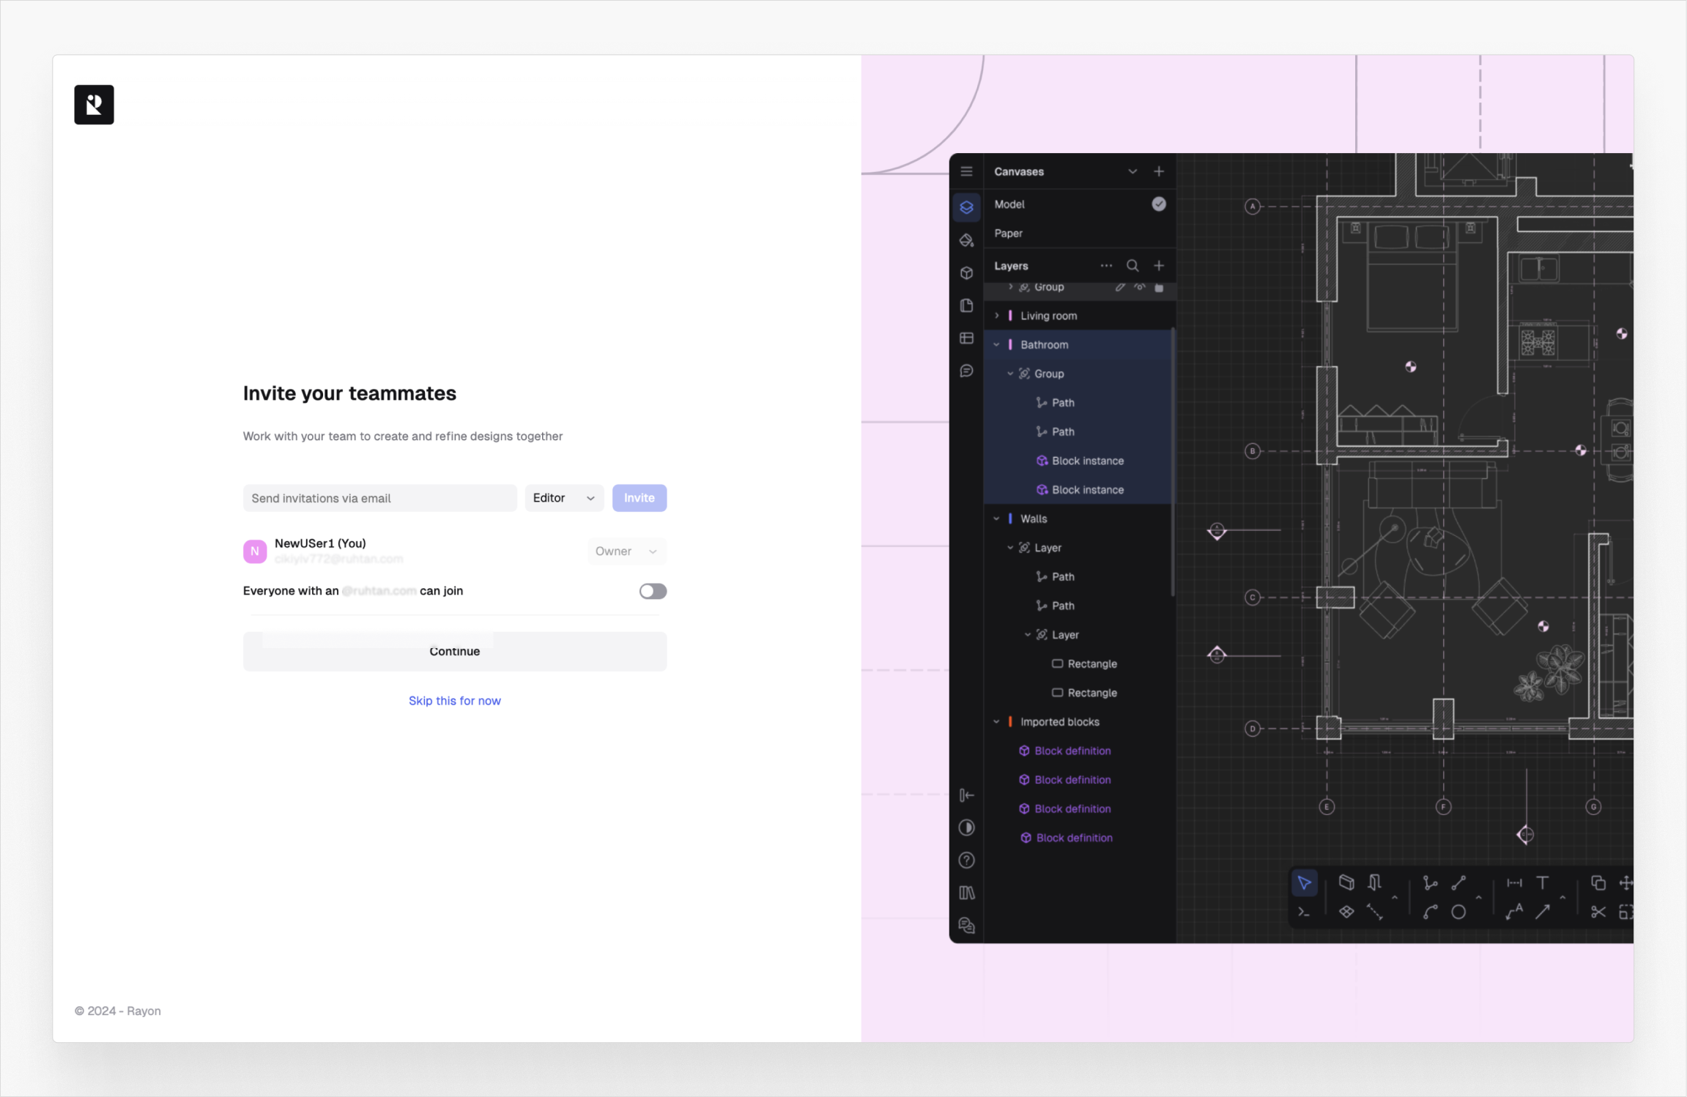Click Skip this for now link
The width and height of the screenshot is (1687, 1097).
[x=454, y=701]
